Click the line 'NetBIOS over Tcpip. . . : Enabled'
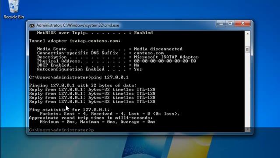This screenshot has width=280, height=158. (x=95, y=33)
